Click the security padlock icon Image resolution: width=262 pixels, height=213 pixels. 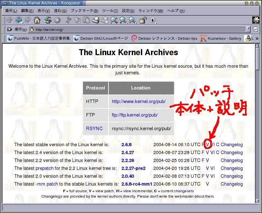(143, 20)
